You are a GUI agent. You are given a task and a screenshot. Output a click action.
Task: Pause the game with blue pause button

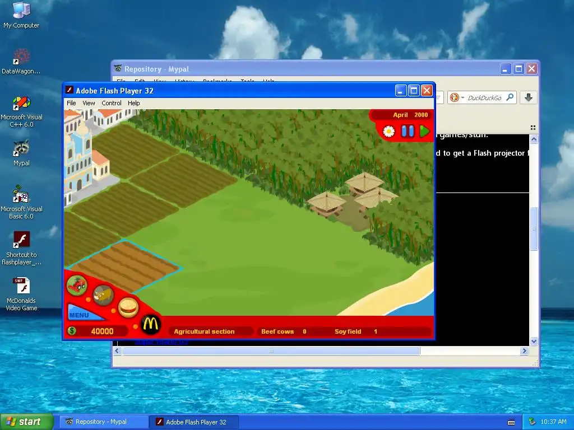pyautogui.click(x=408, y=131)
